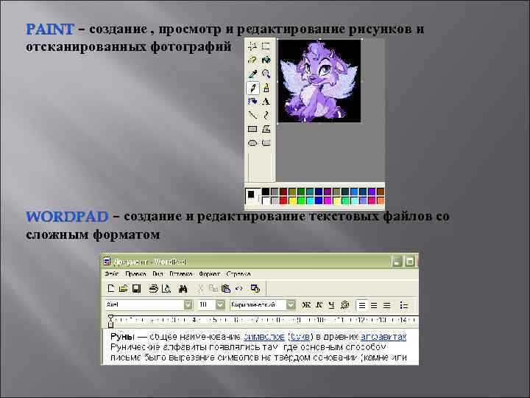Undo the last action in WordPad

tap(239, 288)
